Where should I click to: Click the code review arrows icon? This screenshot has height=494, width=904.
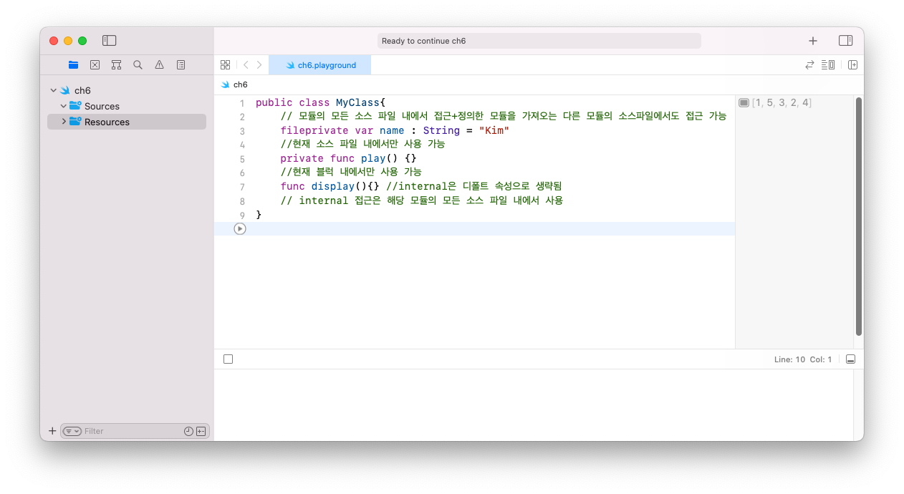pyautogui.click(x=809, y=64)
